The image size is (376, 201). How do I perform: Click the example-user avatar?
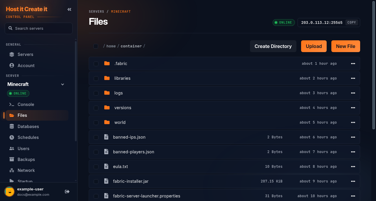(9, 192)
